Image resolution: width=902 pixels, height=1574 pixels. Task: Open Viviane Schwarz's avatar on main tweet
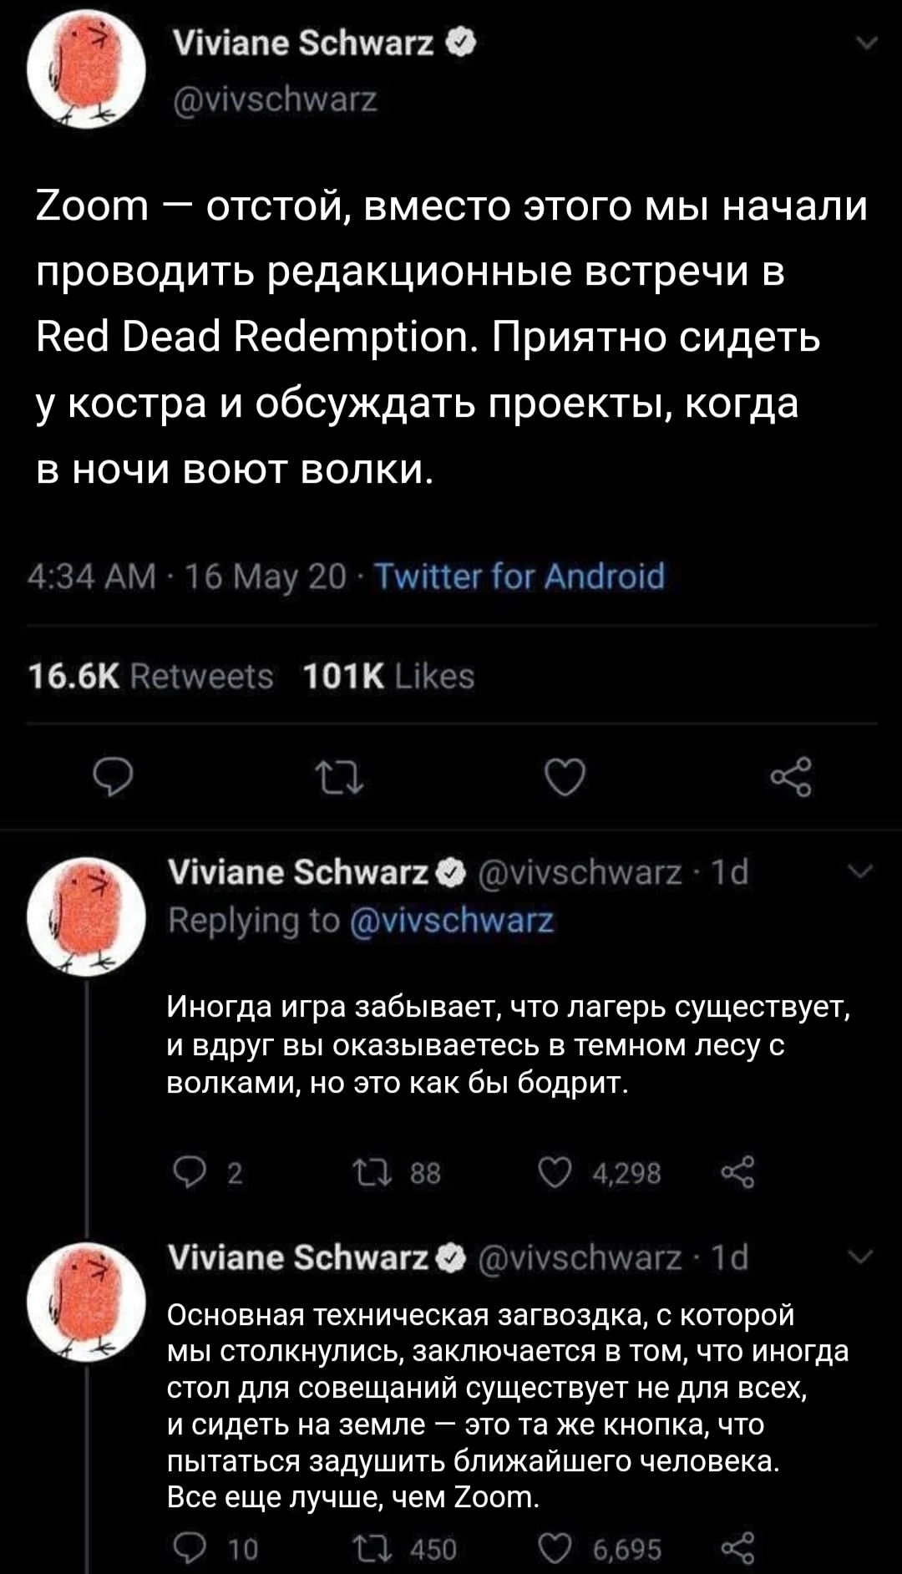[x=87, y=69]
